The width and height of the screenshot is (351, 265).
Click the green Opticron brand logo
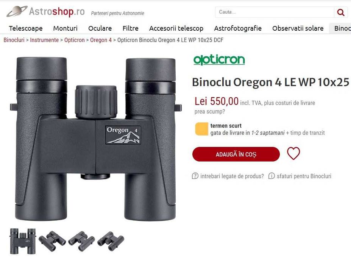click(x=219, y=60)
